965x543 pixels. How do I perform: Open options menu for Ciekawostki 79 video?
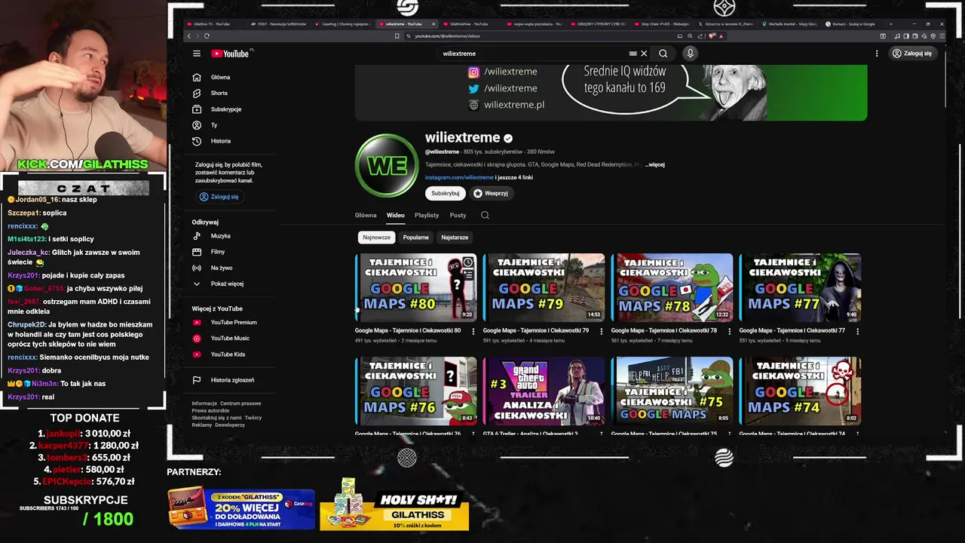coord(601,331)
